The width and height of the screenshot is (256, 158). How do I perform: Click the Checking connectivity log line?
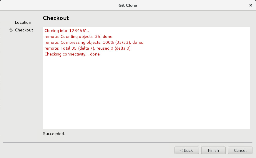(72, 54)
